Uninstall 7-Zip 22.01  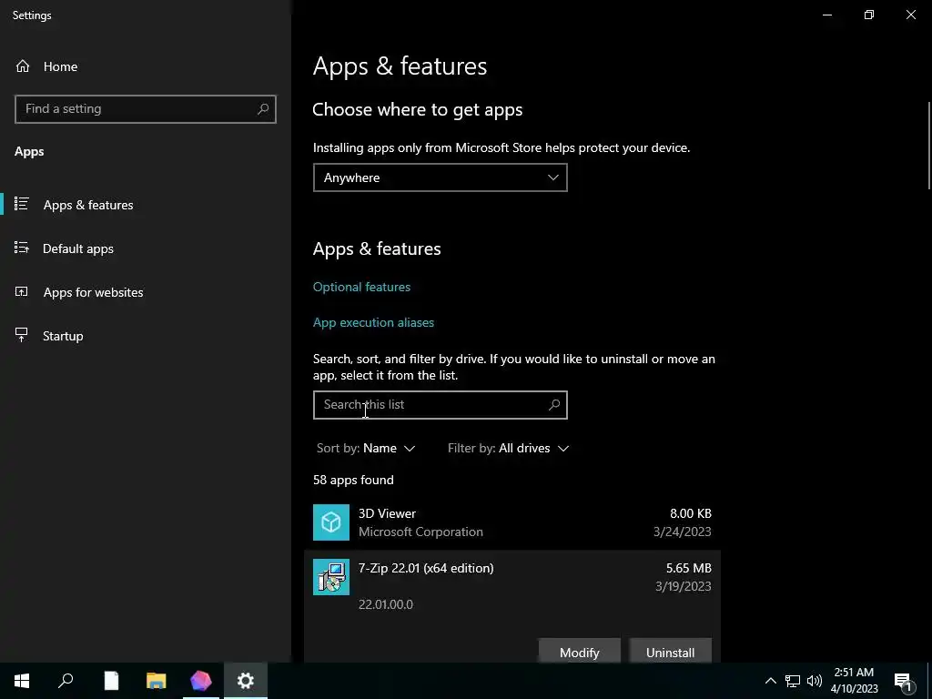(x=671, y=652)
